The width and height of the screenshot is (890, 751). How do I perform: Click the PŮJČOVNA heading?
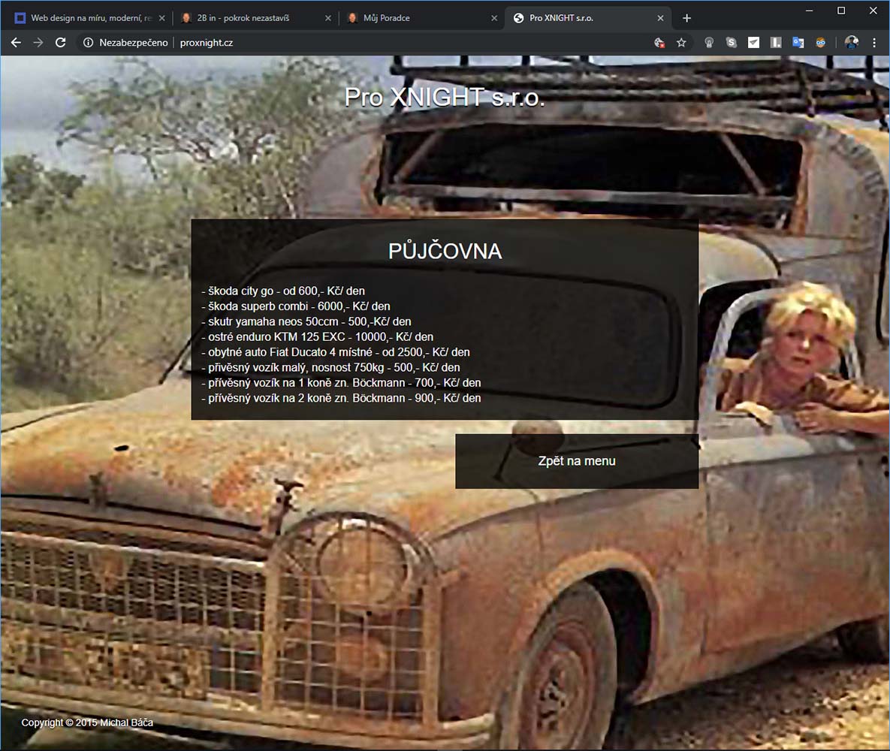(x=445, y=251)
